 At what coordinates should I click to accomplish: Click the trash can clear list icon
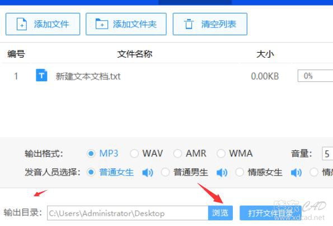(189, 24)
